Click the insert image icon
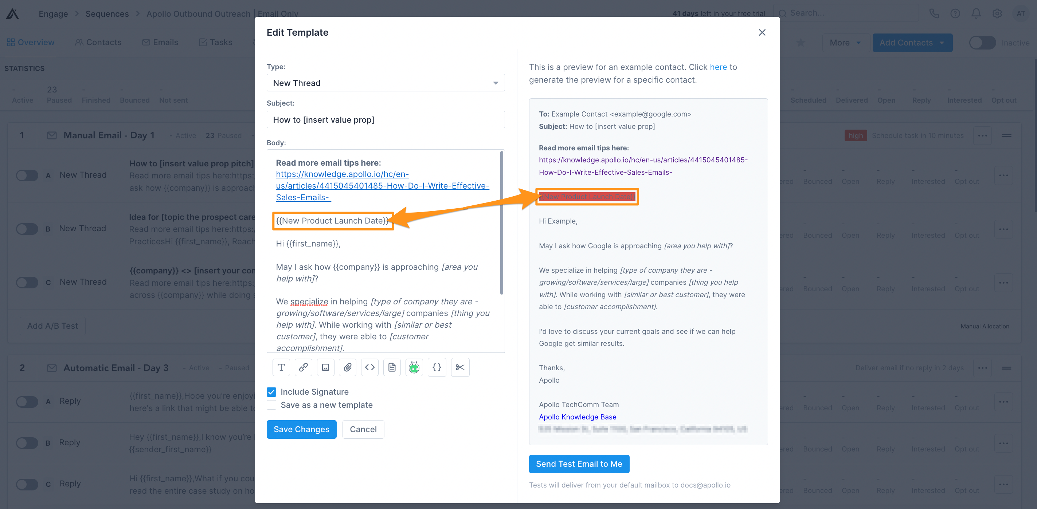The image size is (1037, 509). click(x=325, y=367)
